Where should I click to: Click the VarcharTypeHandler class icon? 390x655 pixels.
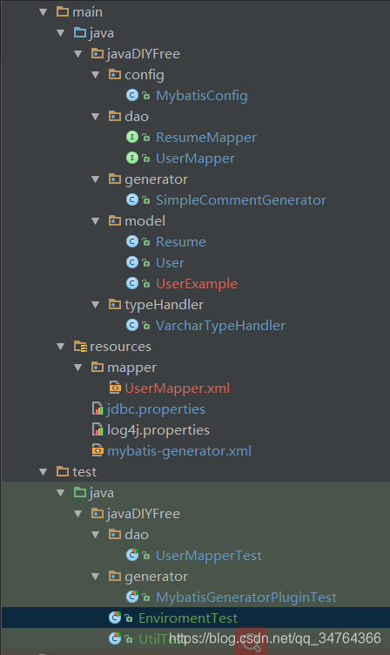132,325
